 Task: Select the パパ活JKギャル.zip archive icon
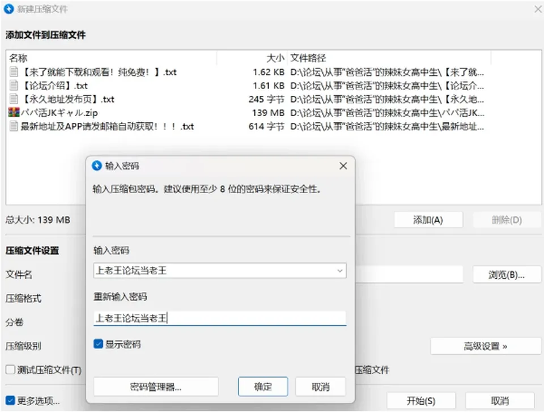point(14,112)
